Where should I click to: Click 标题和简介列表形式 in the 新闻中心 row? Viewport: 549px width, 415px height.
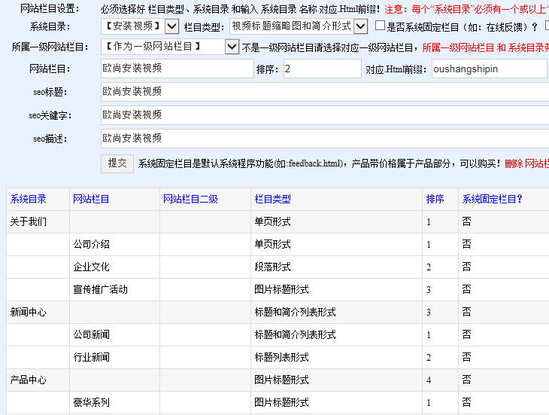[x=295, y=312]
